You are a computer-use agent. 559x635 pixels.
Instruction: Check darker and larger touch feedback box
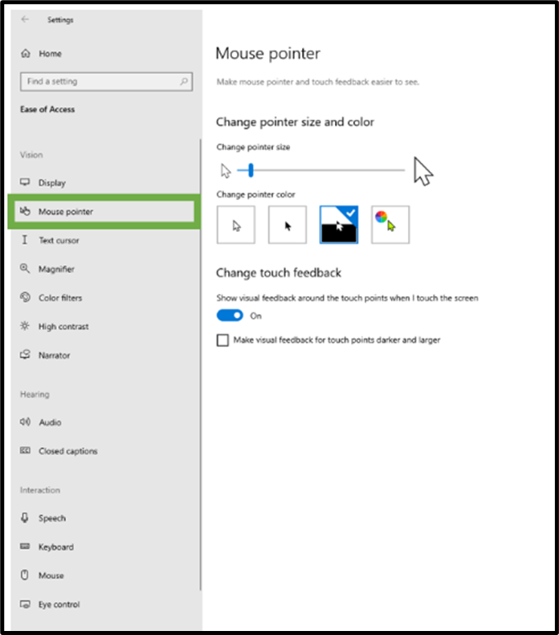(222, 340)
